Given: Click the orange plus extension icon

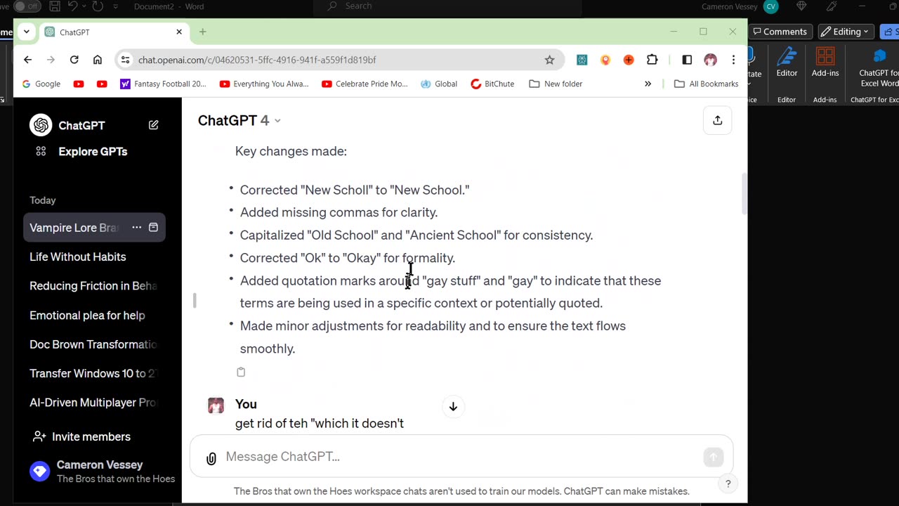Looking at the screenshot, I should (x=629, y=60).
